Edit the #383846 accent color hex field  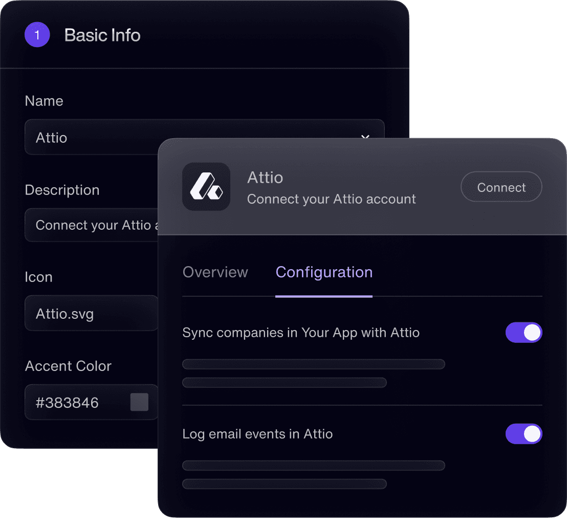pyautogui.click(x=77, y=403)
